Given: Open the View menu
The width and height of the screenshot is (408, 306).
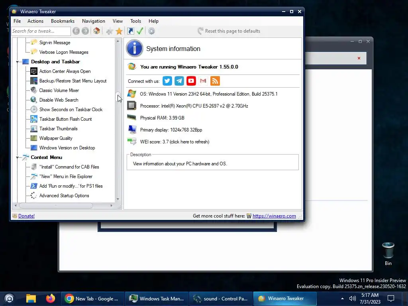Looking at the screenshot, I should [x=118, y=21].
